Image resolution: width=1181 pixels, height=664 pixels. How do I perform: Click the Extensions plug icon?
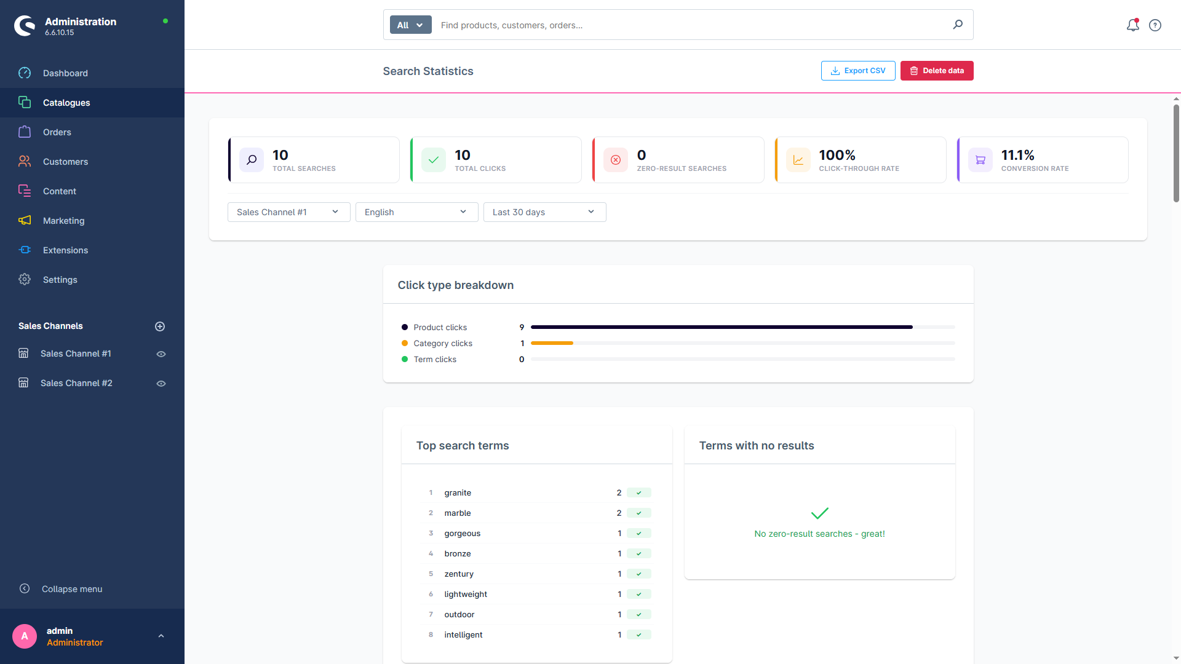pyautogui.click(x=25, y=250)
